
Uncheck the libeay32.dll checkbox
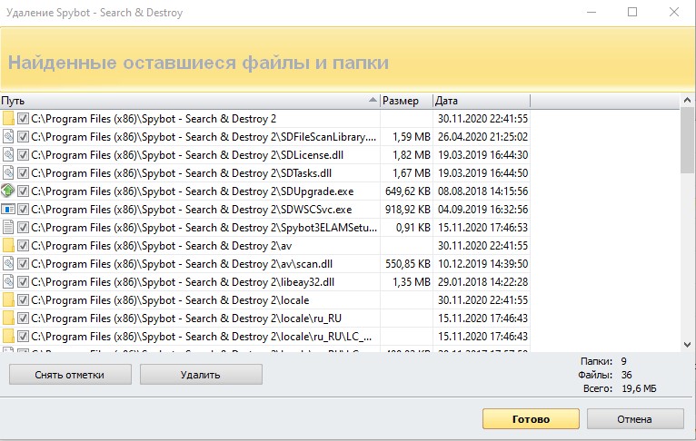click(x=23, y=282)
